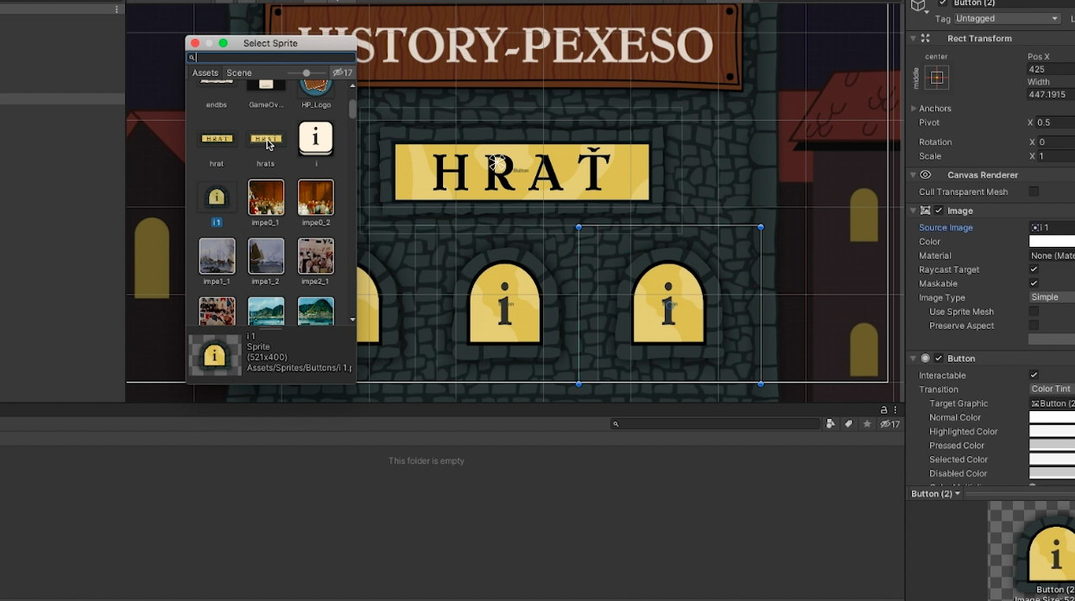Click the lock icon on the Project panel
The image size is (1075, 601).
click(883, 410)
